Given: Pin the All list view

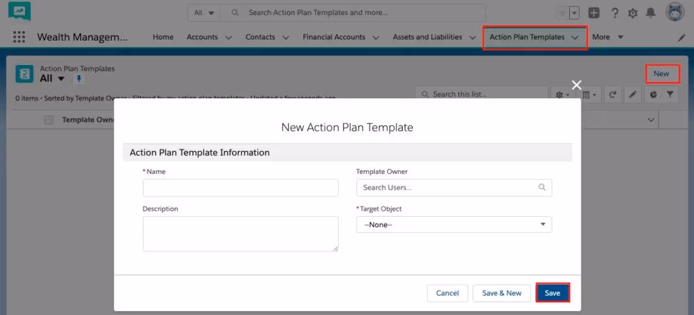Looking at the screenshot, I should tap(79, 79).
